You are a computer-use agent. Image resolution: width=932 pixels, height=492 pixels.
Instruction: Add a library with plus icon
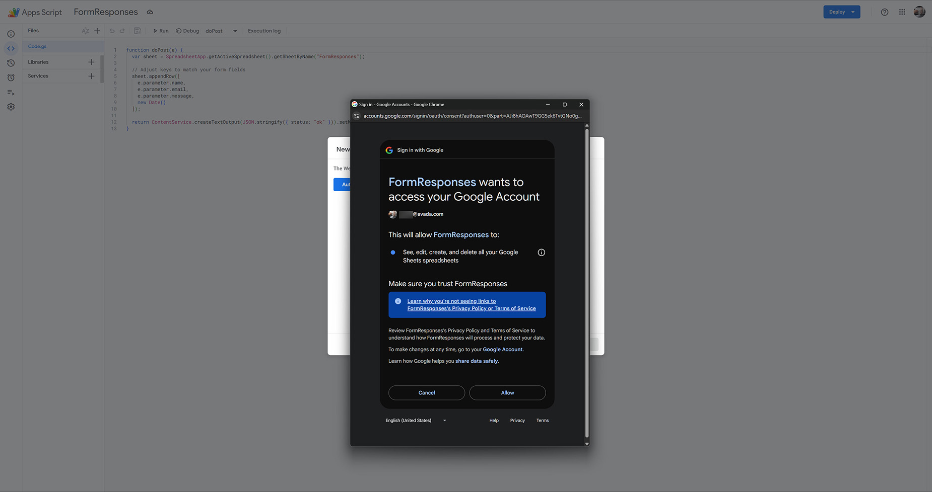click(x=91, y=62)
